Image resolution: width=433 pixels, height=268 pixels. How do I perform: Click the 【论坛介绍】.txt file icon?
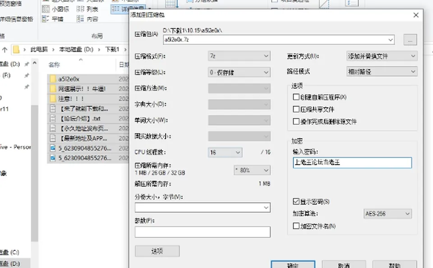pos(53,118)
